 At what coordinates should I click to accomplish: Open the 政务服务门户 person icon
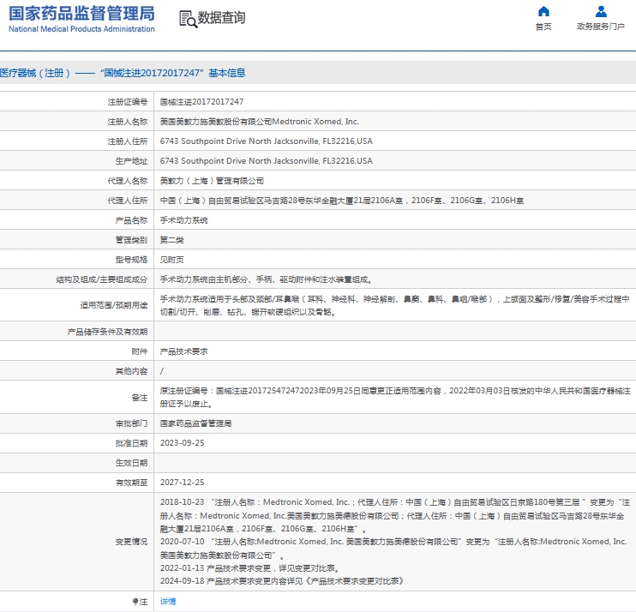601,11
